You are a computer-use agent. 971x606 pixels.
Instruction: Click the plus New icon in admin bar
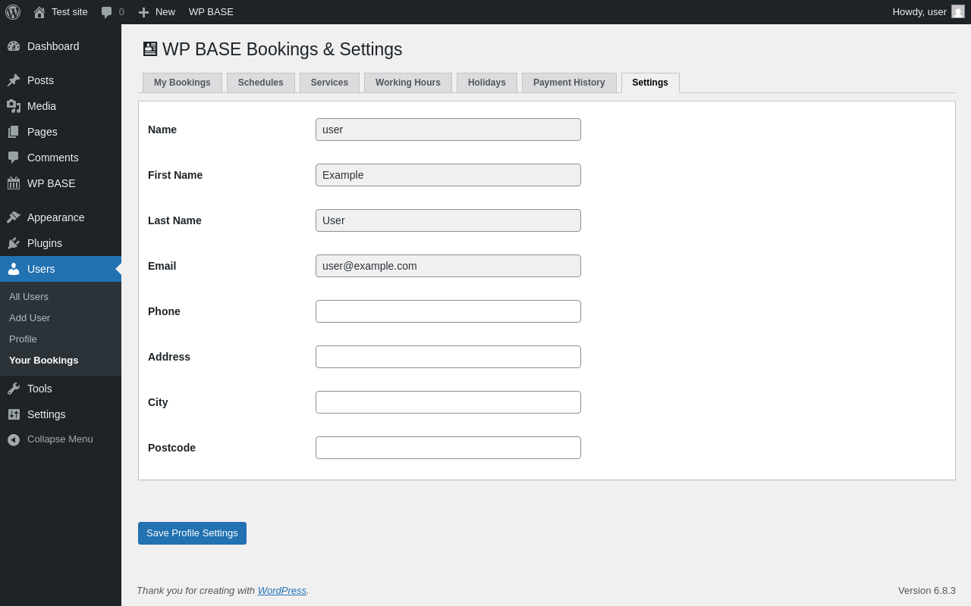pos(143,12)
